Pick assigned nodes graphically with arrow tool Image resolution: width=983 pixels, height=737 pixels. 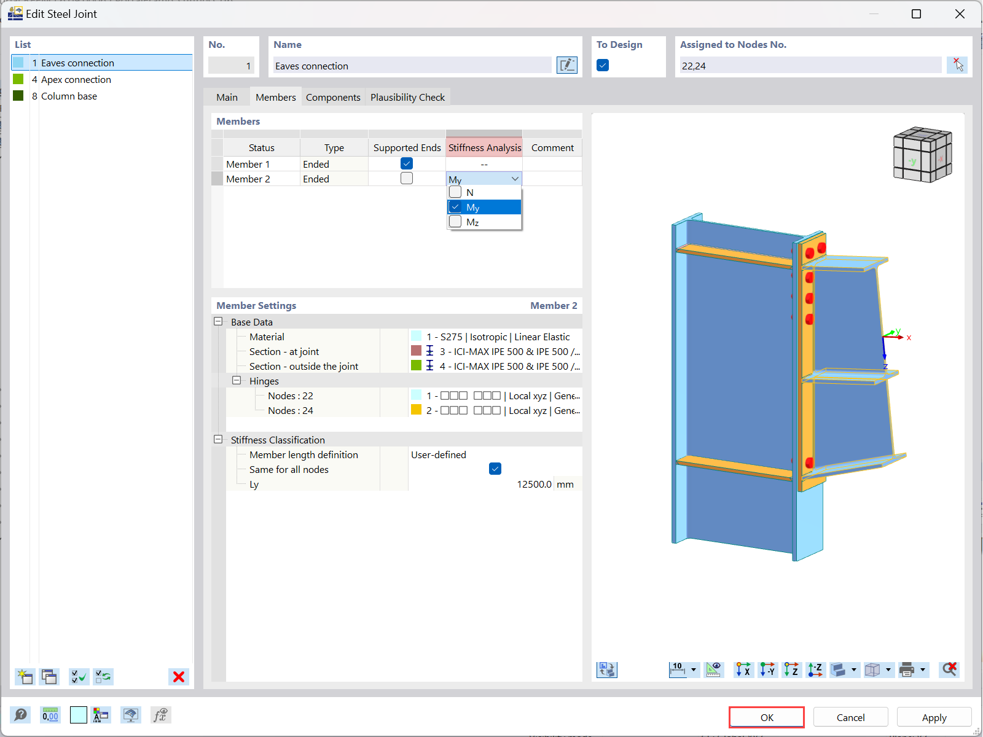click(957, 64)
